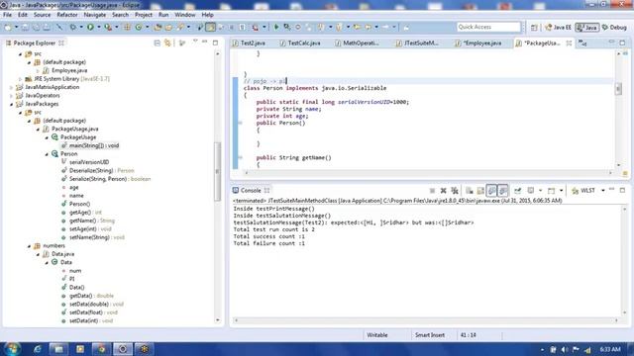
Task: Click the New Java Class toolbar icon
Action: tap(139, 27)
